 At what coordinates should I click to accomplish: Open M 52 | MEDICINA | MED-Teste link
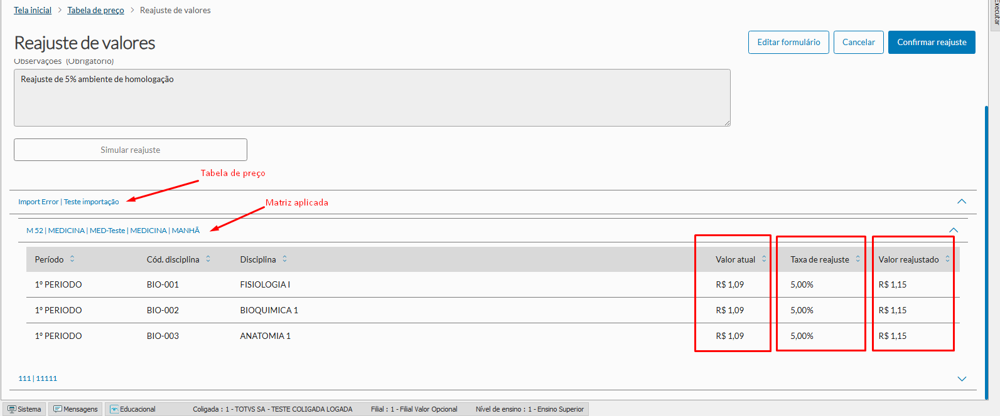[x=113, y=231]
